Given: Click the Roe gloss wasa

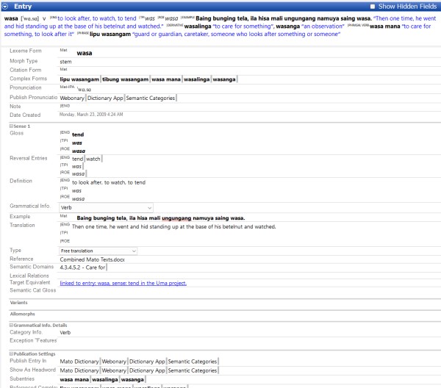Looking at the screenshot, I should point(79,151).
